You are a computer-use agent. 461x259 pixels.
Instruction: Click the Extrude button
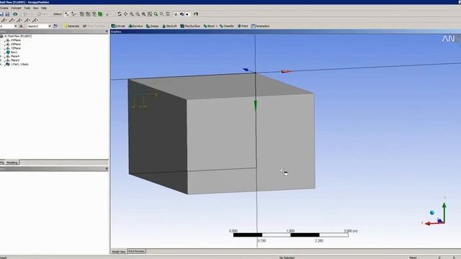[x=118, y=26]
